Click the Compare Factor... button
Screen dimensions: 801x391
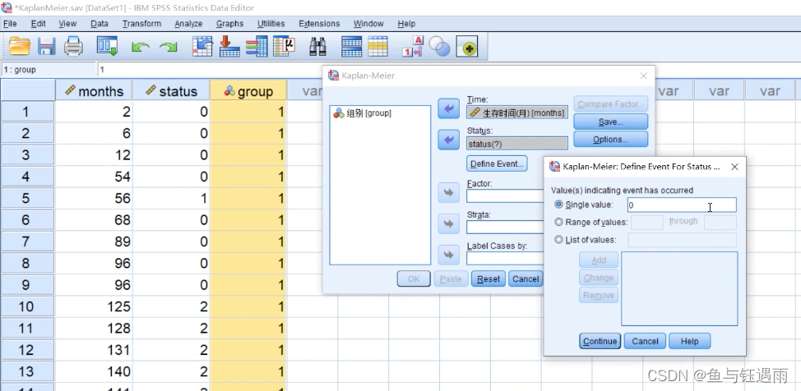(611, 104)
